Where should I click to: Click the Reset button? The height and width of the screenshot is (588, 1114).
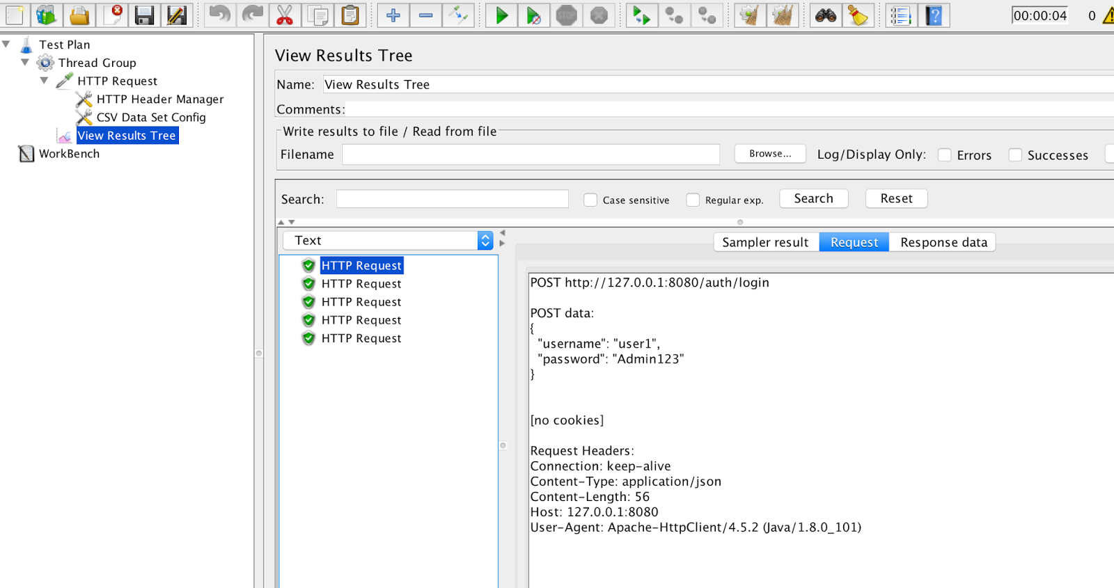pos(897,198)
